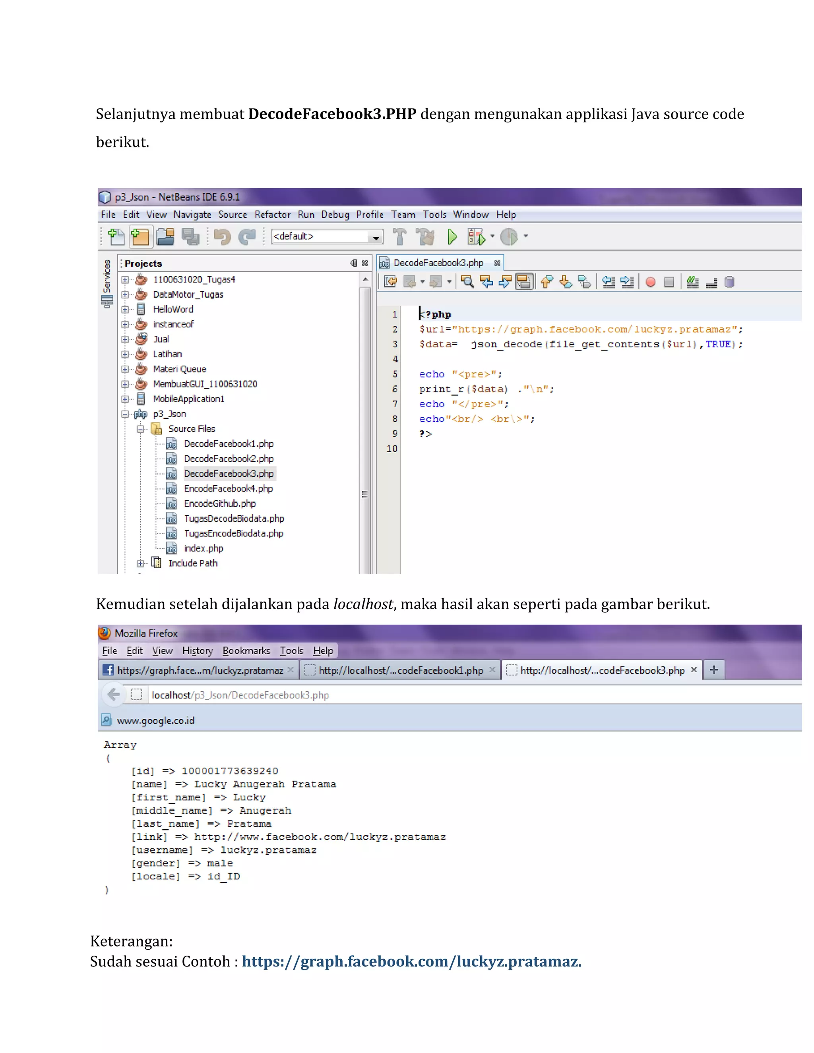Toggle Highlight Search in editor toolbar

pyautogui.click(x=524, y=282)
